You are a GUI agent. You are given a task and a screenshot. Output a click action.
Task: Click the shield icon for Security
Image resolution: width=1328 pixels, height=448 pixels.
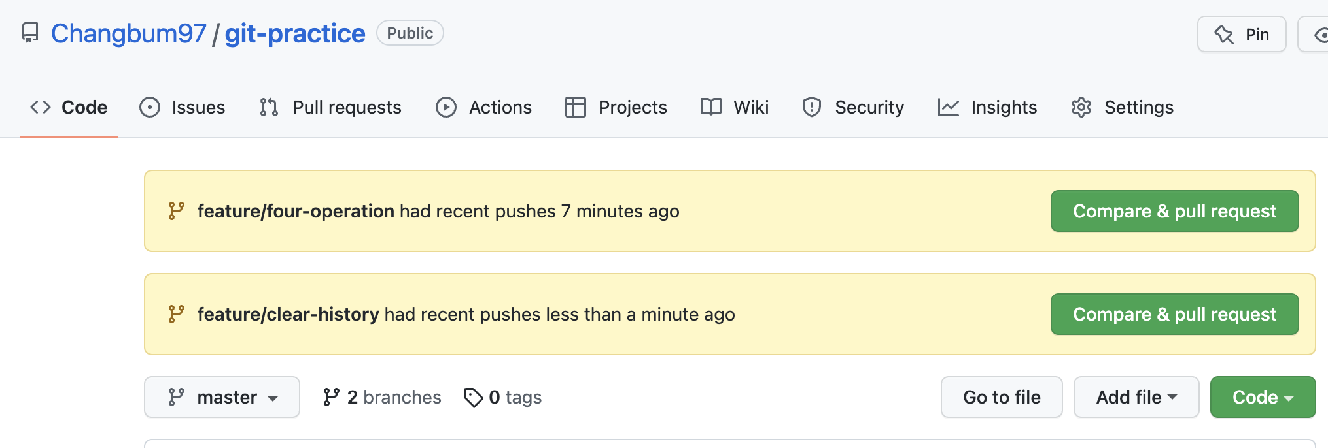811,107
